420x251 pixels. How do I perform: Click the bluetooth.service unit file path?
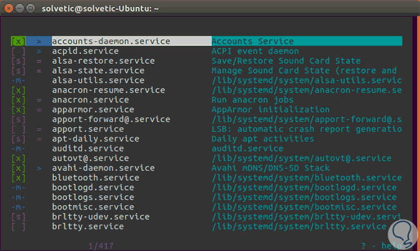pyautogui.click(x=306, y=178)
